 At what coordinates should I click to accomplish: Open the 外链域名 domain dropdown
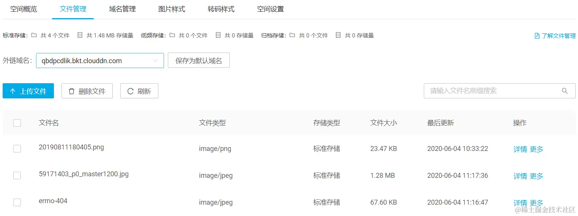pos(100,61)
